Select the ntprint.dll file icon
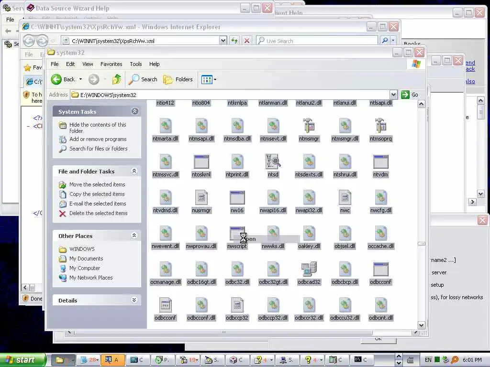 coord(237,162)
